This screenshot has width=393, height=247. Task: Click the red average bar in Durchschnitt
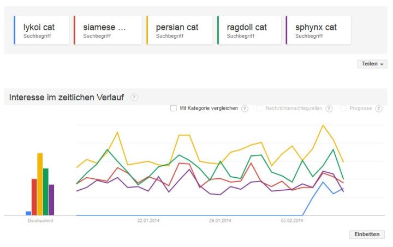[x=34, y=197]
